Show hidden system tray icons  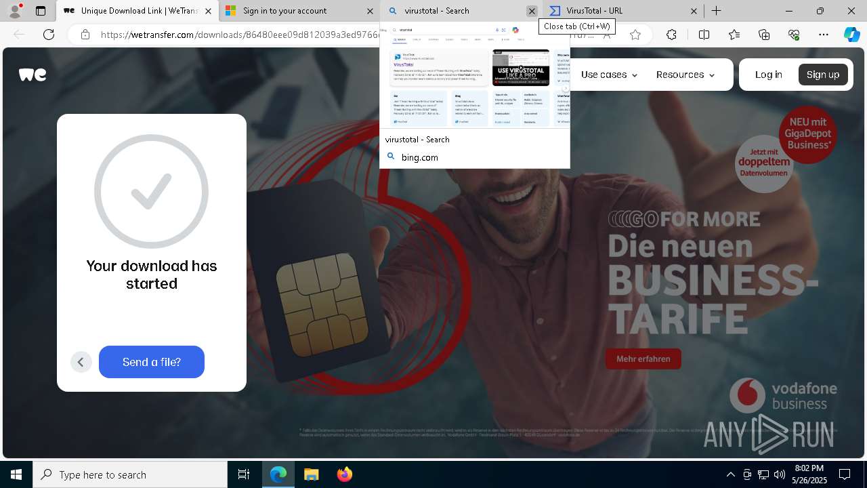[x=731, y=474]
